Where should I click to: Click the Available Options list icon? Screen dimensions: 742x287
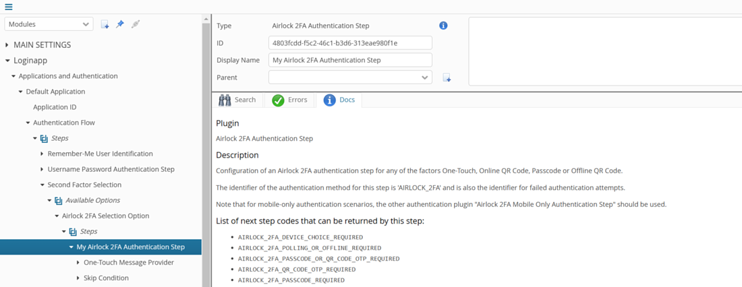coord(58,200)
